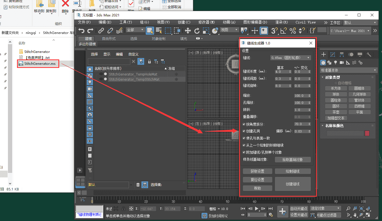382x221 pixels.
Task: Click the 拾取基础对象 button
Action: pos(293,160)
